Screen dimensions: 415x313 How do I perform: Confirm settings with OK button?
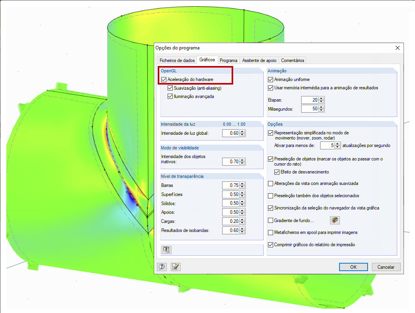353,267
